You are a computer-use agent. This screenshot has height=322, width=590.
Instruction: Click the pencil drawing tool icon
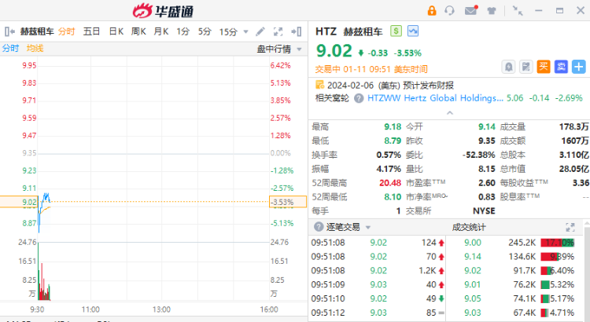coord(260,31)
